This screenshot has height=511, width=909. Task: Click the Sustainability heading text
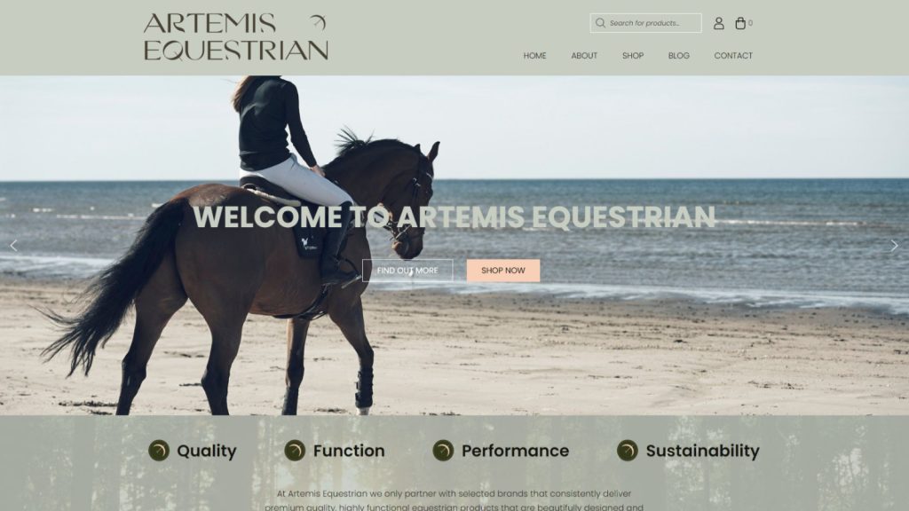pos(703,451)
